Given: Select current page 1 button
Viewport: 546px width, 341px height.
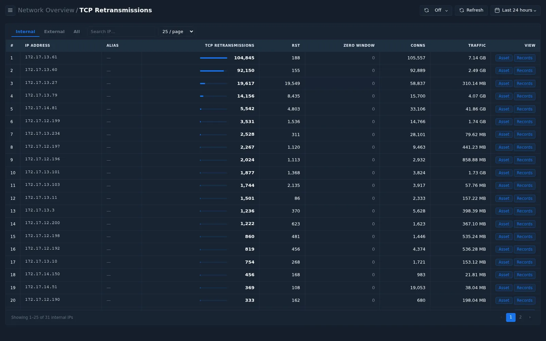Looking at the screenshot, I should pyautogui.click(x=511, y=317).
